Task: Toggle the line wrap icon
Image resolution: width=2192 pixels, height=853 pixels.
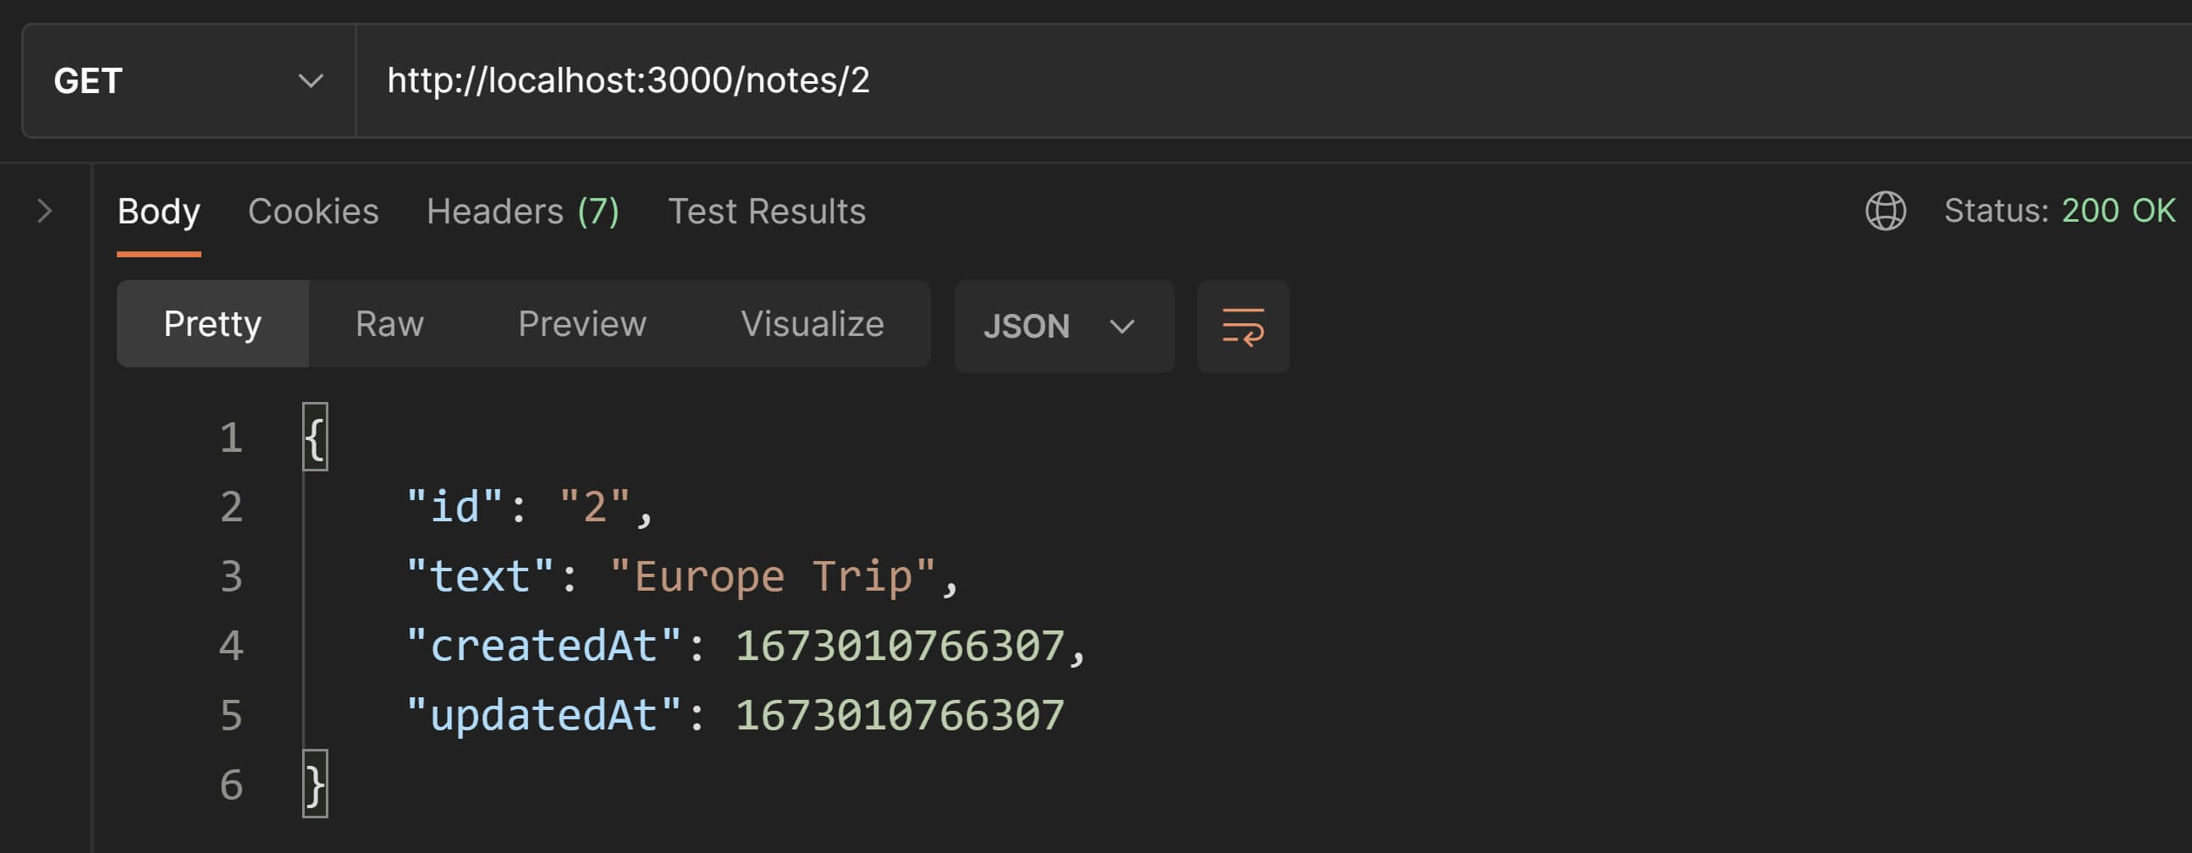Action: click(1243, 326)
